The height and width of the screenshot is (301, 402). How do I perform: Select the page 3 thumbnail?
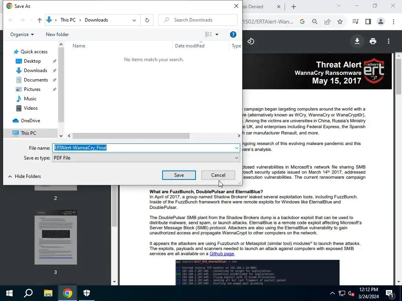pyautogui.click(x=56, y=237)
